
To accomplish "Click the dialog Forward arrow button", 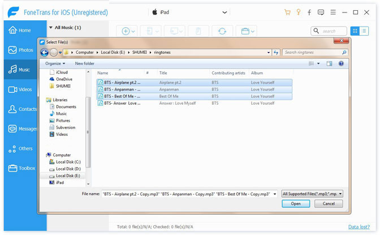I will point(54,52).
